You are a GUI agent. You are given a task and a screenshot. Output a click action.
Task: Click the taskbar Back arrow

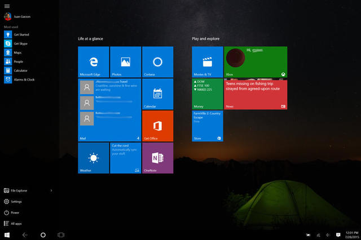[x=25, y=235]
